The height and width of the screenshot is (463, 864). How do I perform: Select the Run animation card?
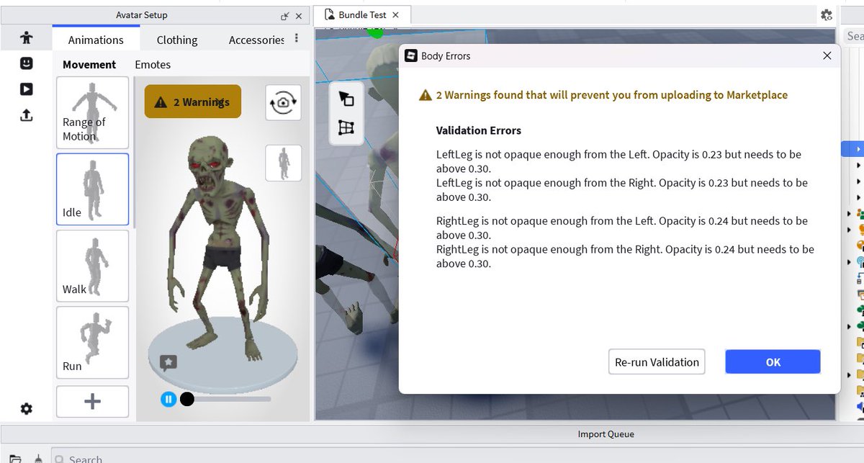pos(92,342)
